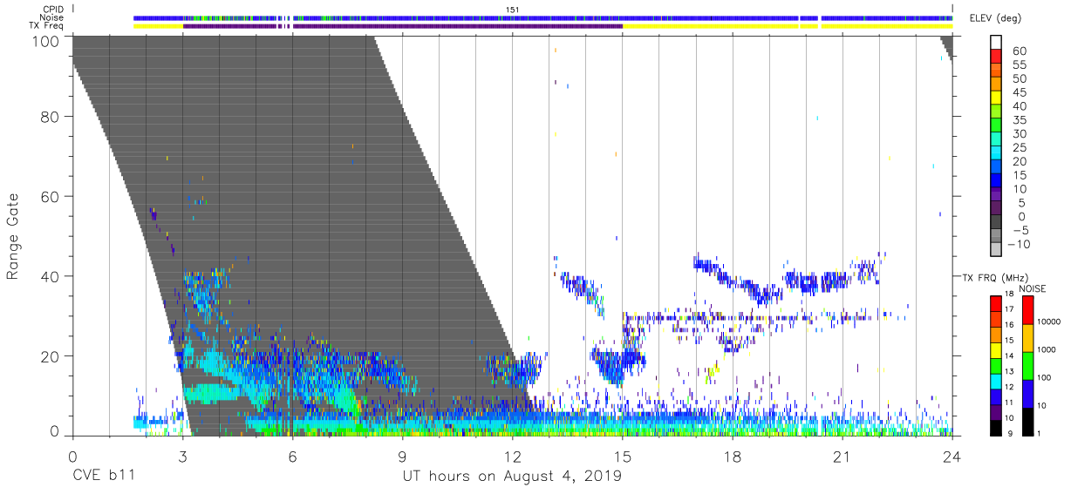Click the x-axis tick label '24'
Screen dimensions: 1071x494
point(952,456)
